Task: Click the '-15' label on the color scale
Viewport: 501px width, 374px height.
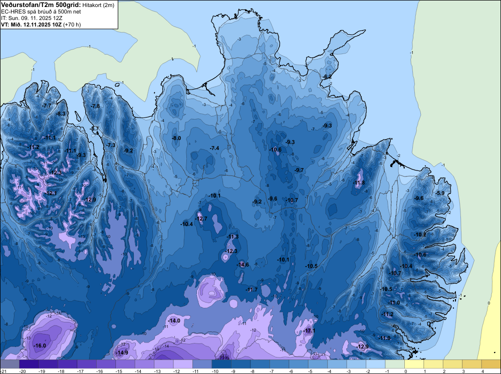Action: [119, 371]
